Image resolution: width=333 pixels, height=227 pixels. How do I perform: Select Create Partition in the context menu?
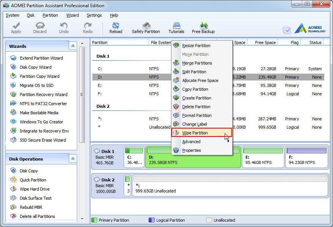pyautogui.click(x=201, y=98)
